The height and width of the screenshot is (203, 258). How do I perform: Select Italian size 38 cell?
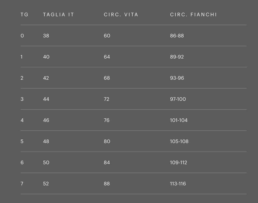[46, 36]
